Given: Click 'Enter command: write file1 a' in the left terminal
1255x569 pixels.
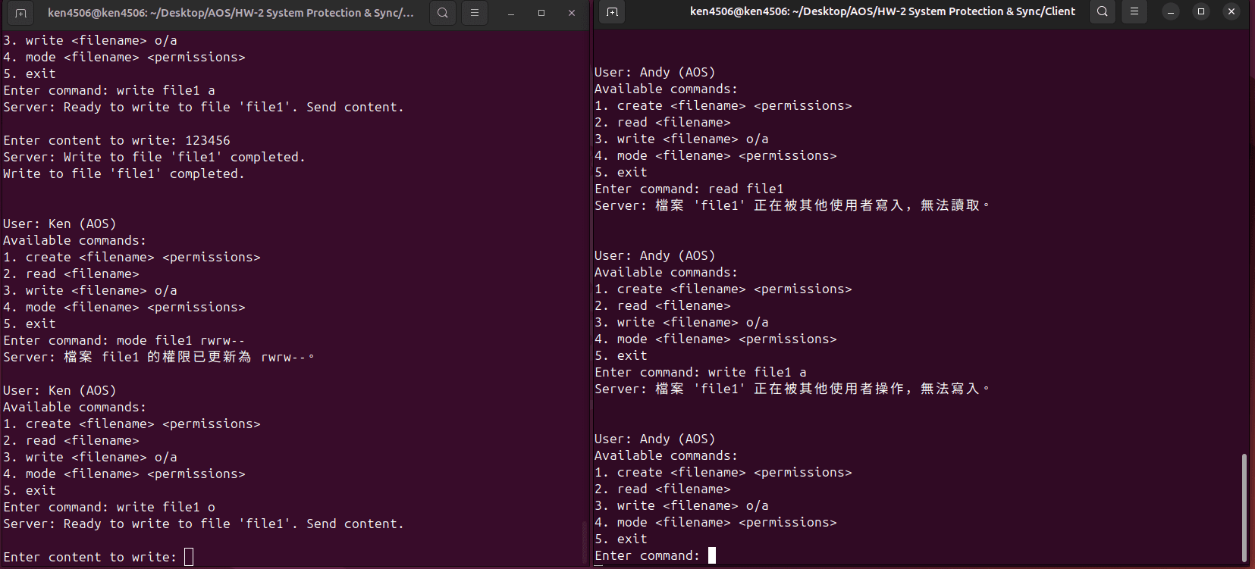Looking at the screenshot, I should tap(109, 91).
